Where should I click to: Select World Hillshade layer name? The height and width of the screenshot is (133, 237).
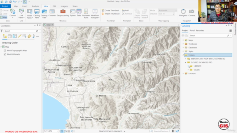click(13, 54)
